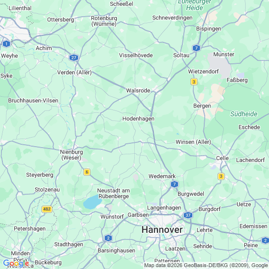269x269 pixels.
Task: Click the Celle town label
Action: 222,158
